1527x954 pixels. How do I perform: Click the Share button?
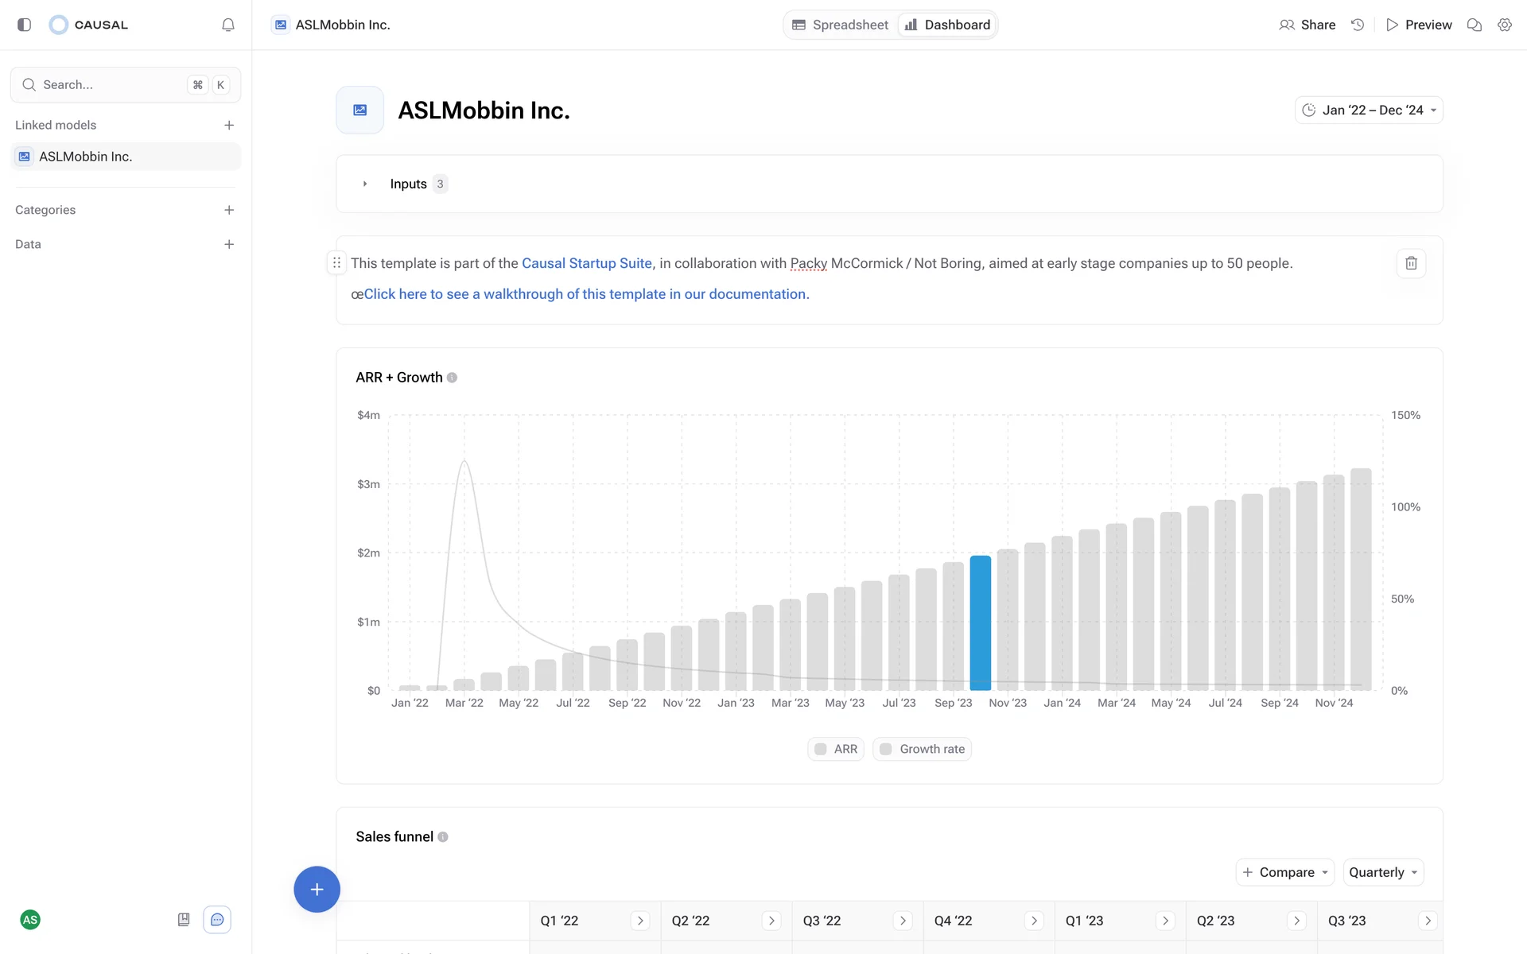click(1307, 25)
